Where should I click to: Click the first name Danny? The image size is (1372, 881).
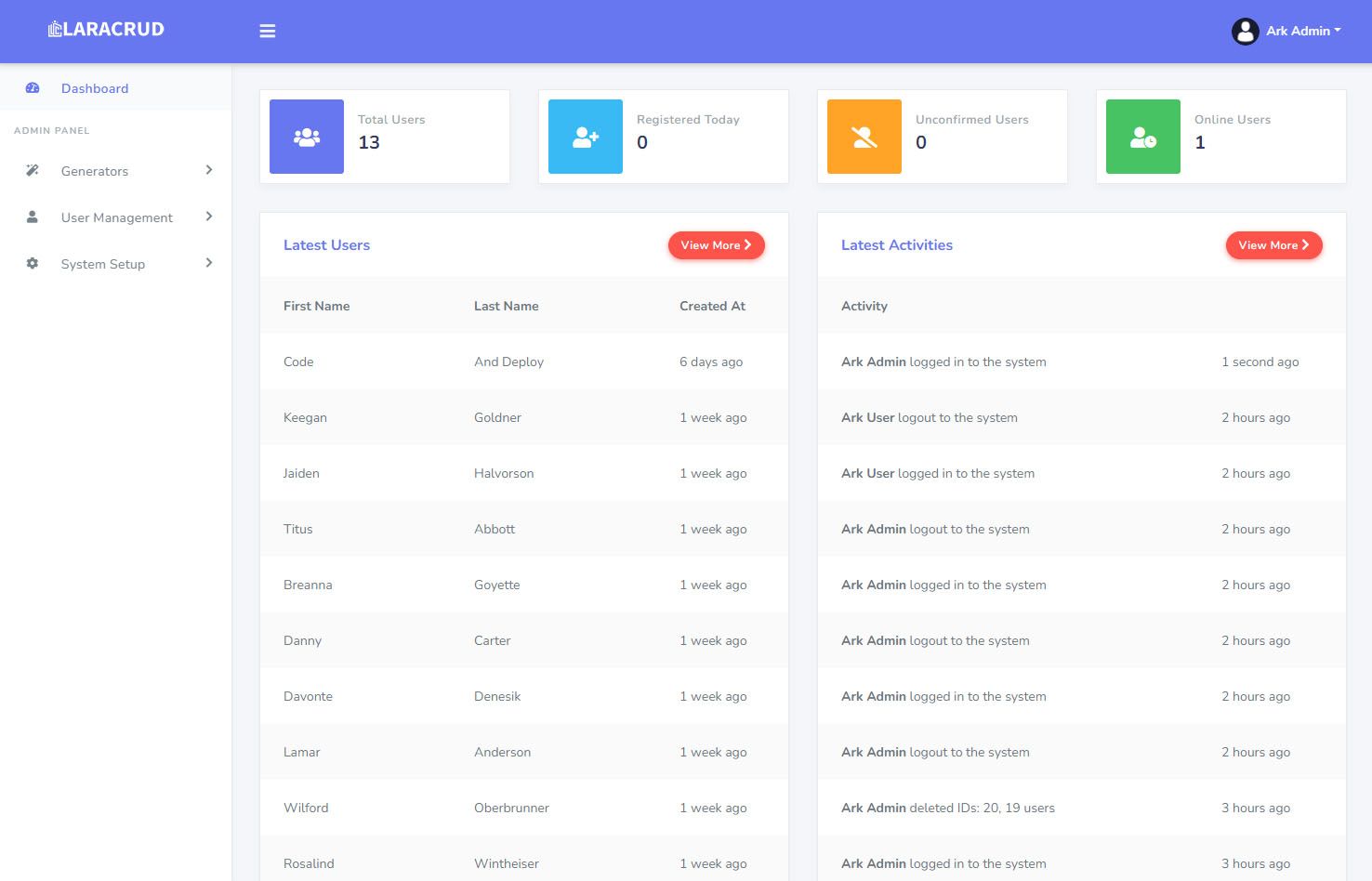point(302,640)
